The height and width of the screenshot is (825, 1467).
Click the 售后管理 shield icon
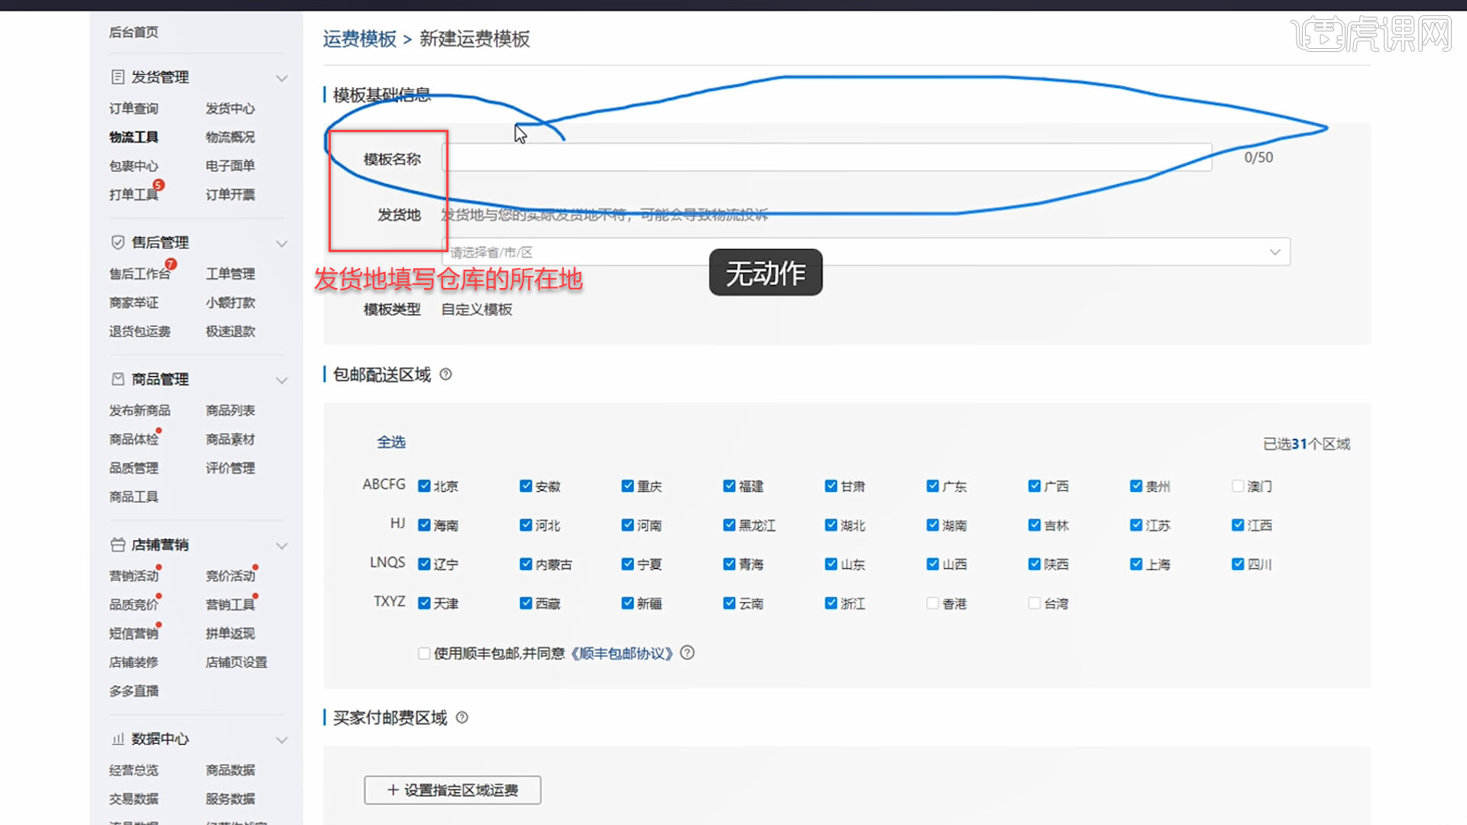[x=118, y=242]
